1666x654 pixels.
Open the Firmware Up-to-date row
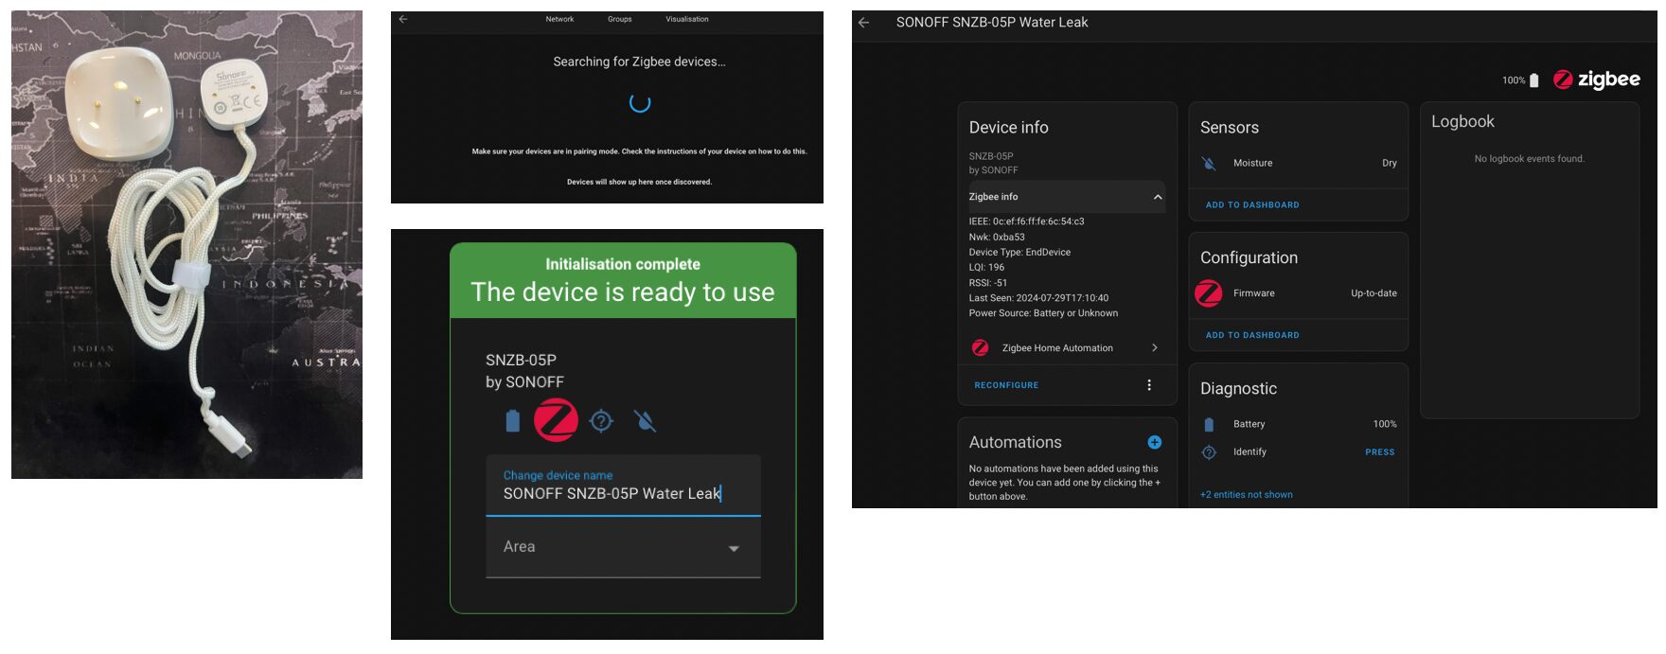pyautogui.click(x=1299, y=293)
